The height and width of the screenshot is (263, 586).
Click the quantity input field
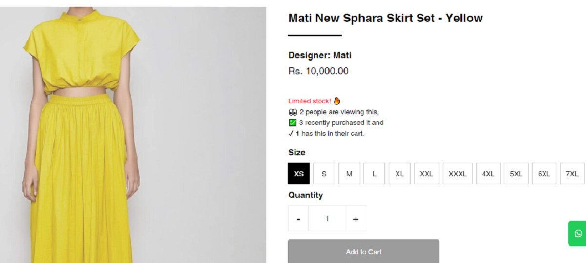tap(327, 219)
